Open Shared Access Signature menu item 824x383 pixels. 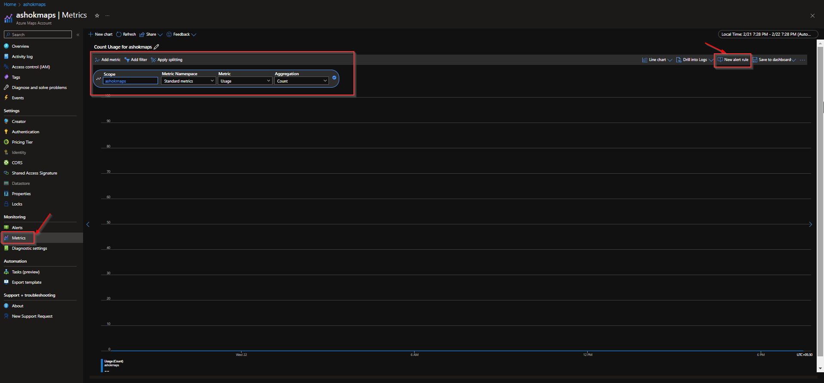click(34, 173)
